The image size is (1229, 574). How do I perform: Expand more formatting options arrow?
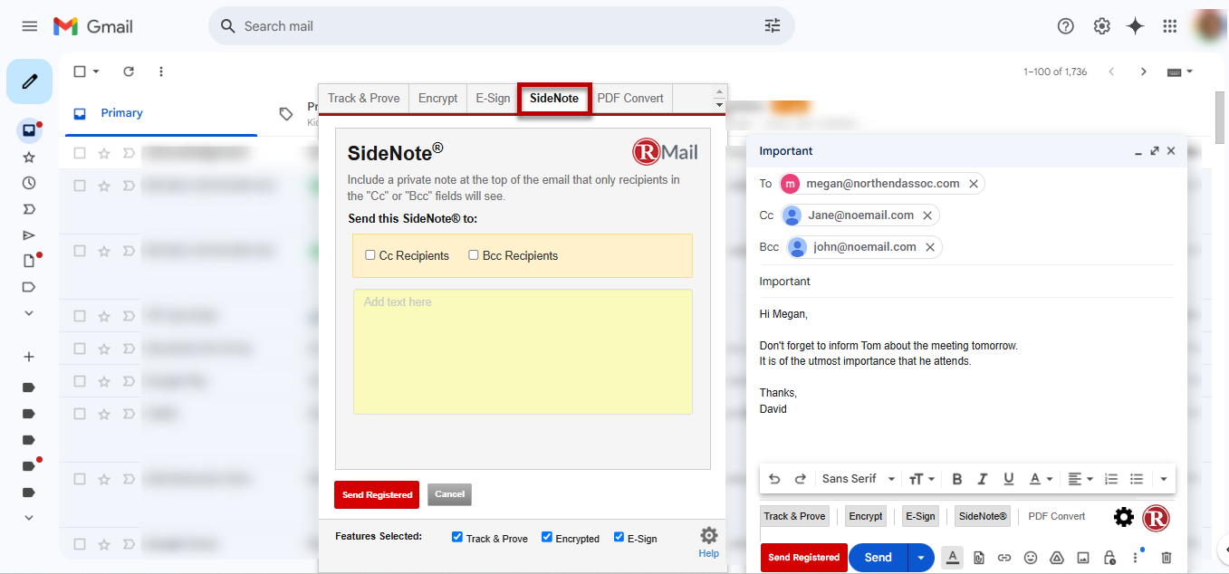click(1164, 479)
